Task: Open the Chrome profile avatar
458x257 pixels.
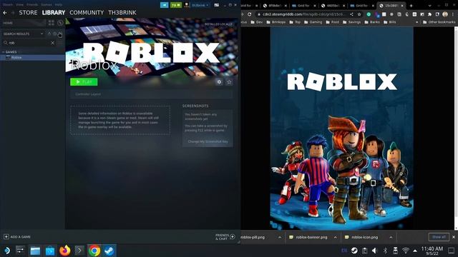Action: [445, 14]
